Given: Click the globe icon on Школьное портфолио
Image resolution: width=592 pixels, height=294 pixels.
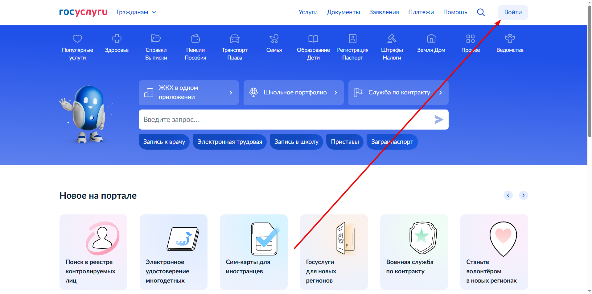Looking at the screenshot, I should [253, 92].
